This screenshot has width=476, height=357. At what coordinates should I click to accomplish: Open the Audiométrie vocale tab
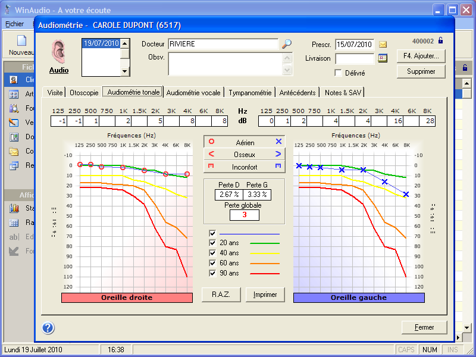(x=194, y=92)
